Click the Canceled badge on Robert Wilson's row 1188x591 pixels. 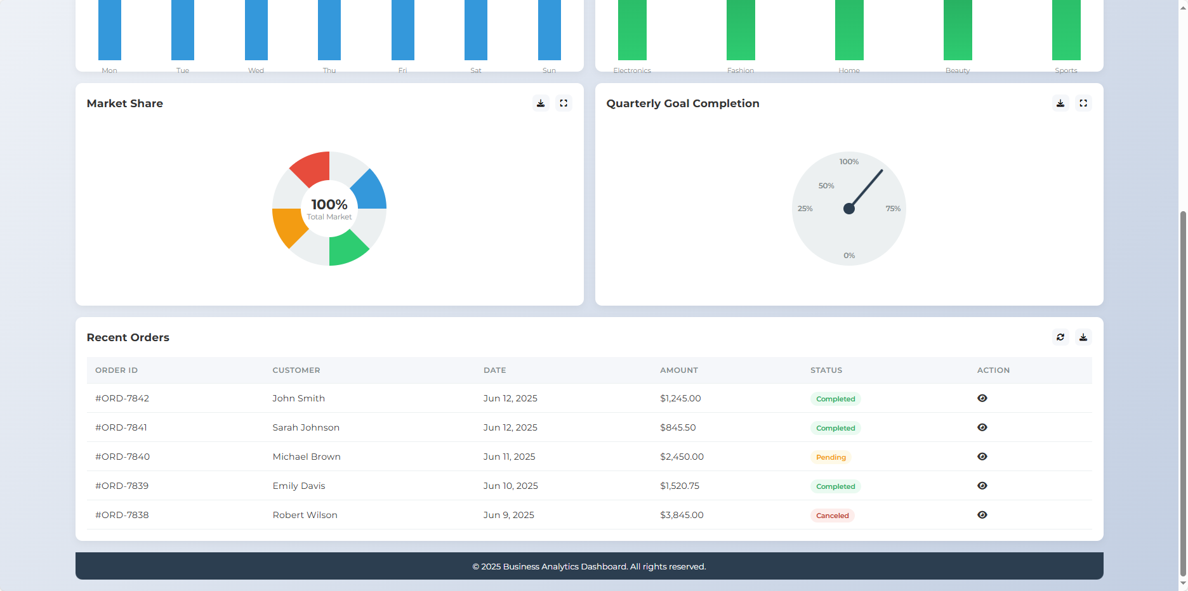[x=832, y=515]
